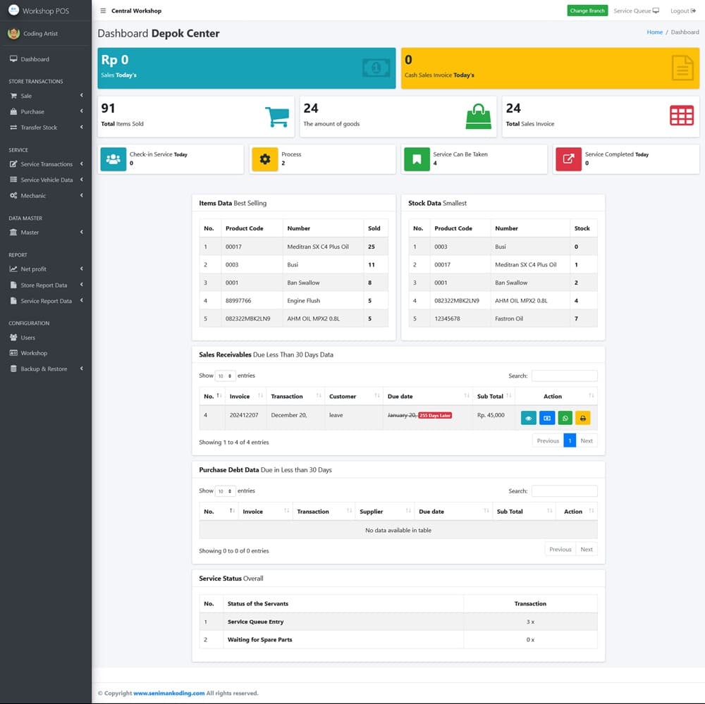Image resolution: width=705 pixels, height=704 pixels.
Task: Click the Workshop POS logo icon
Action: pos(13,11)
